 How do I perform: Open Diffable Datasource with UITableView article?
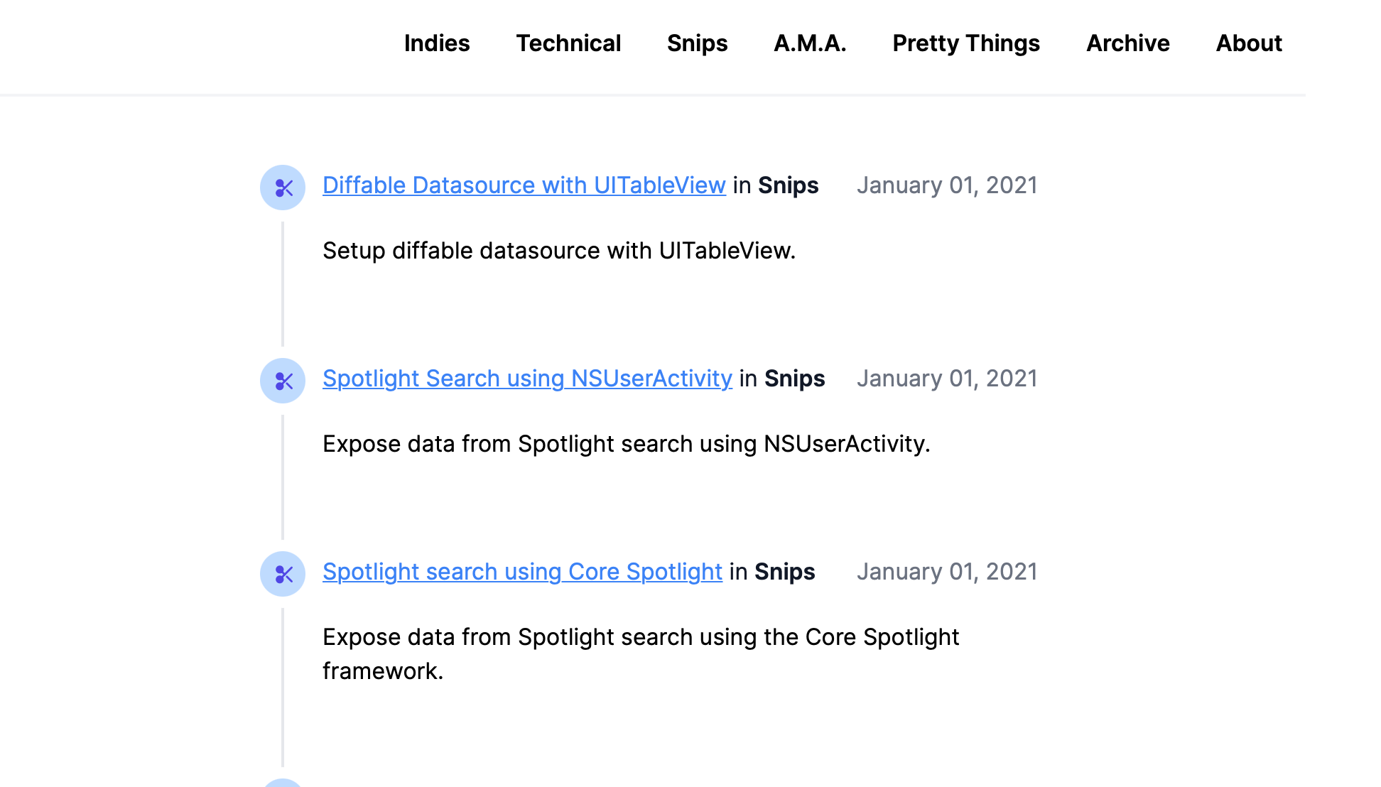point(524,185)
